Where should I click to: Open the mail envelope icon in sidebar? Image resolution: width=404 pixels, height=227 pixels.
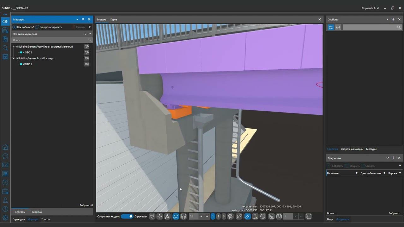(5, 165)
